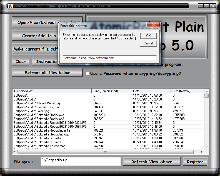Select Softpedia Record102110164533.MP3 row

pyautogui.click(x=108, y=123)
